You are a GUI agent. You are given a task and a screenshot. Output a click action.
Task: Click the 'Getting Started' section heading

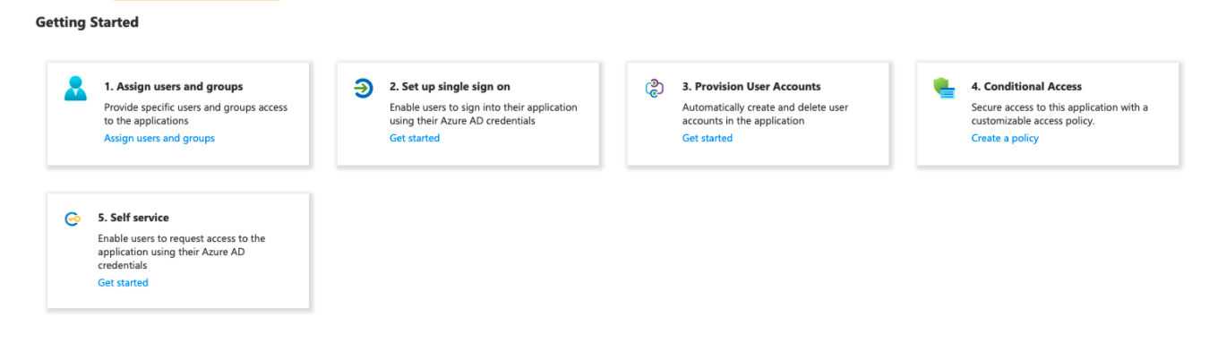87,22
